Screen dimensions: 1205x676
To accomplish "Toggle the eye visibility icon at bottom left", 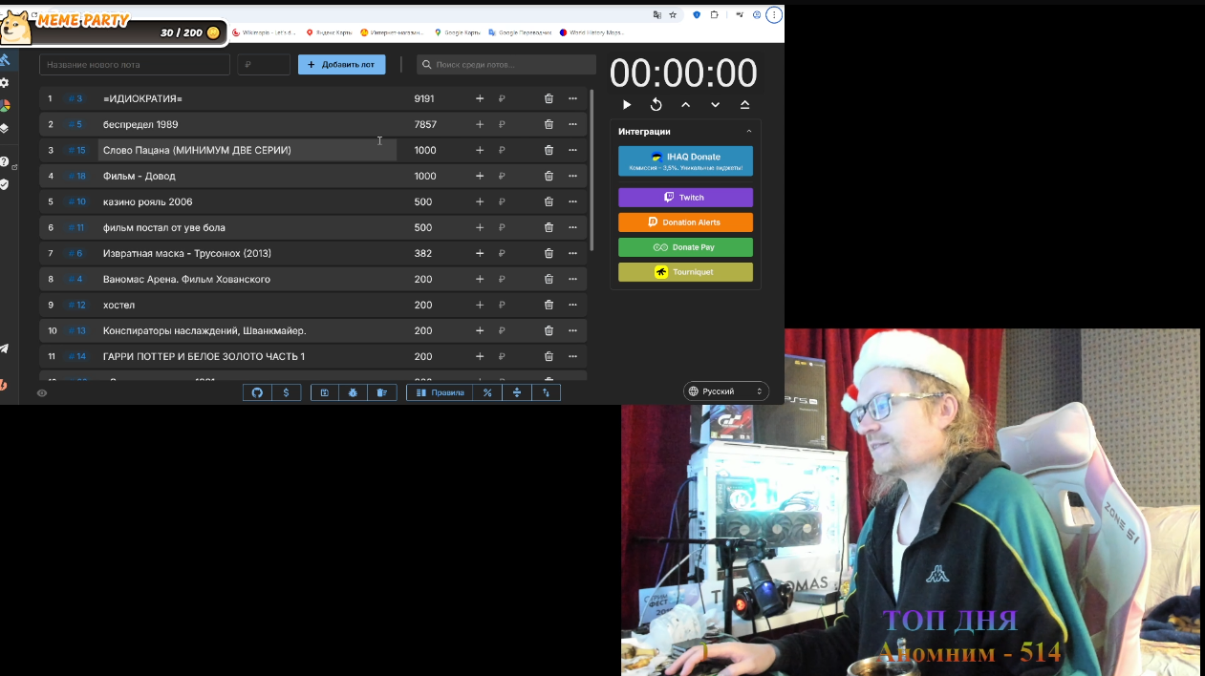I will click(42, 392).
